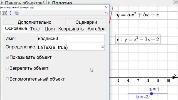178x100 pixels.
Task: Enable the Вспомогательный объект checkbox
Action: tap(8, 79)
